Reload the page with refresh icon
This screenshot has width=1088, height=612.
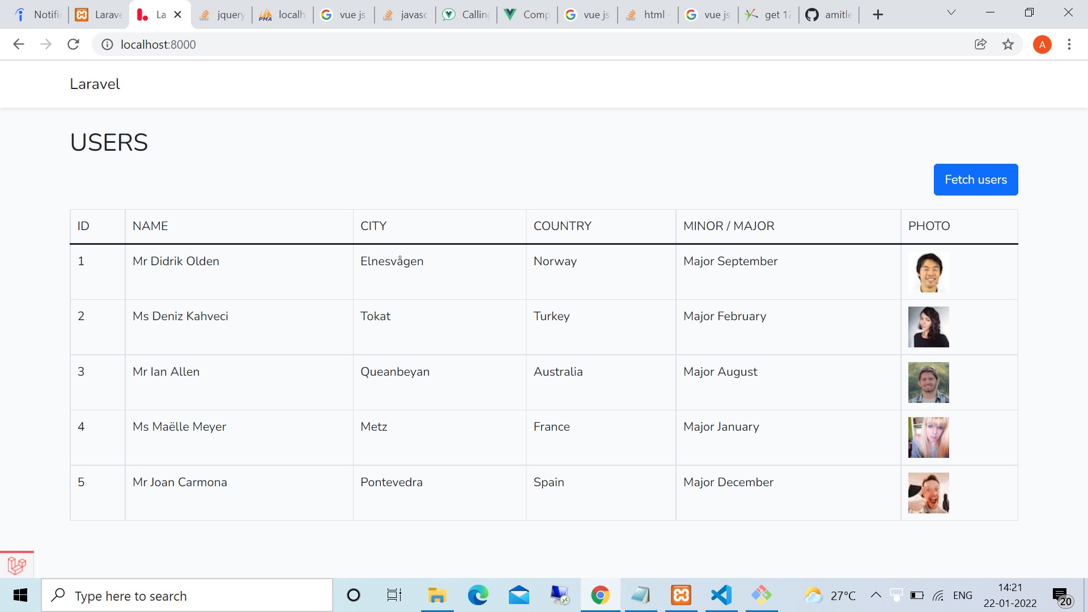pos(73,44)
